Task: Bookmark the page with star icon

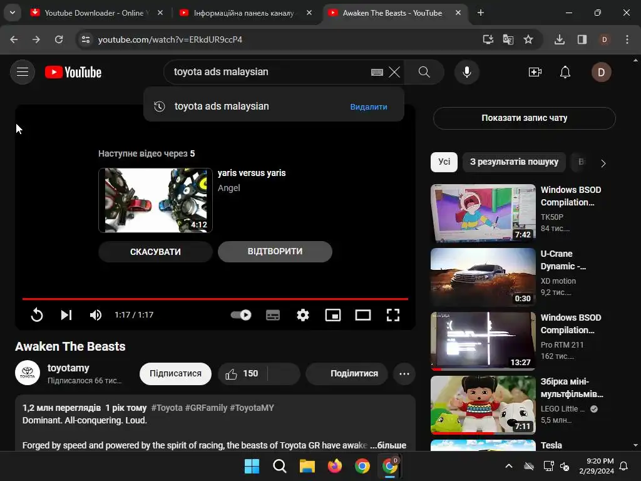Action: pos(528,39)
